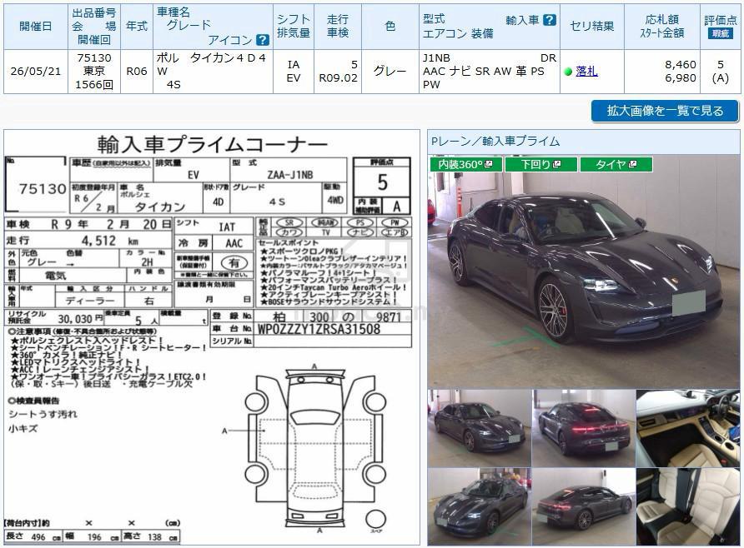This screenshot has width=744, height=548.
Task: Open the 輸入車プライムコーナー auction sheet image
Action: [x=212, y=337]
